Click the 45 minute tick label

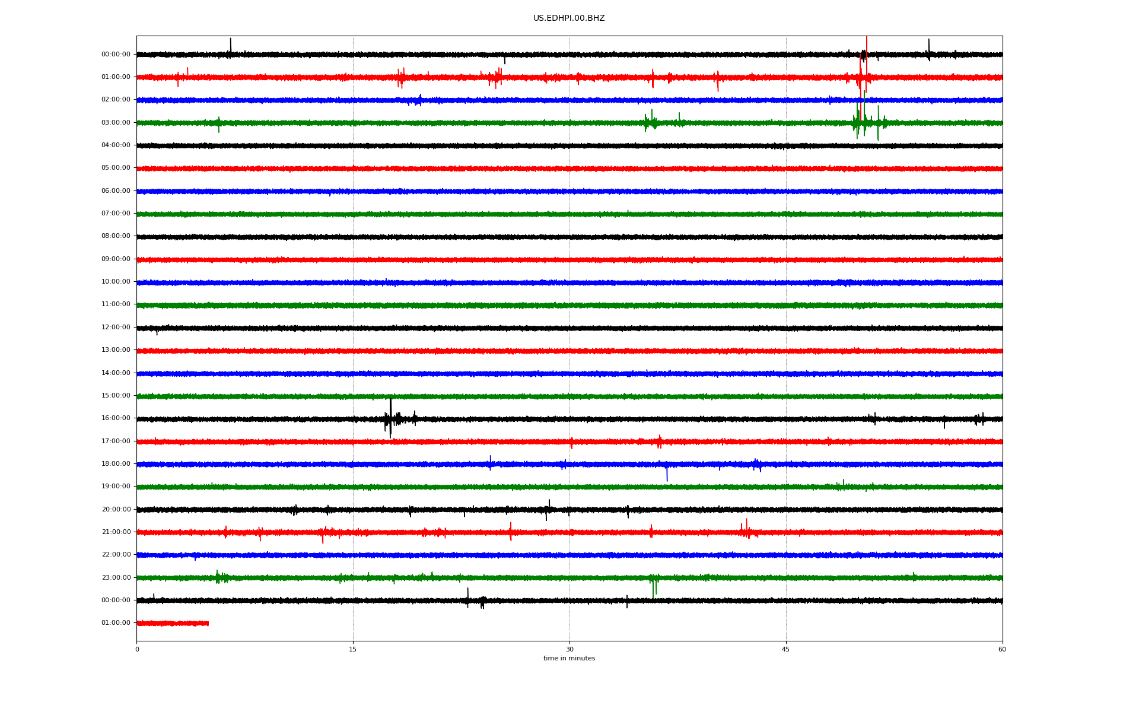click(x=785, y=650)
